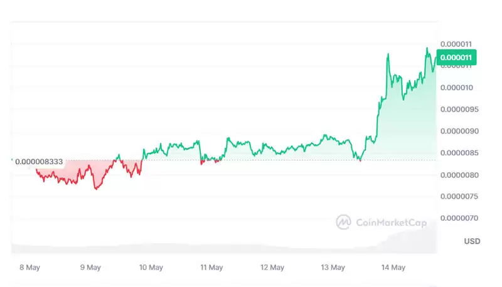
Task: Click the 14 May date label
Action: (393, 268)
